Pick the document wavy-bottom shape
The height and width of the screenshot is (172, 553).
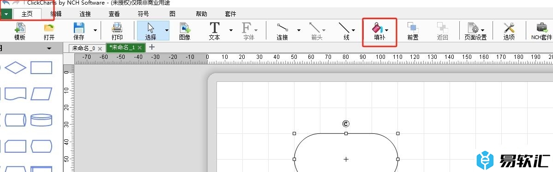(16, 94)
